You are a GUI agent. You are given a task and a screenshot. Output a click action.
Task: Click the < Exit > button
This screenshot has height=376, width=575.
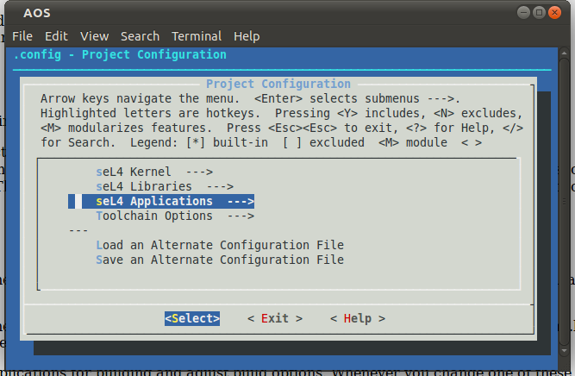[x=275, y=318]
